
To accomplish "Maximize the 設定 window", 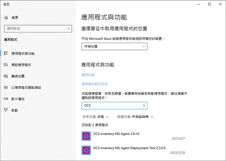I will (x=209, y=4).
